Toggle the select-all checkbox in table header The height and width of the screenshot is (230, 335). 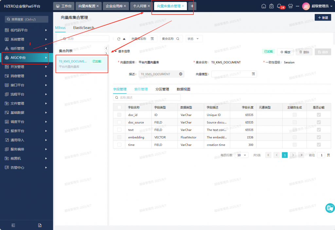coord(119,107)
